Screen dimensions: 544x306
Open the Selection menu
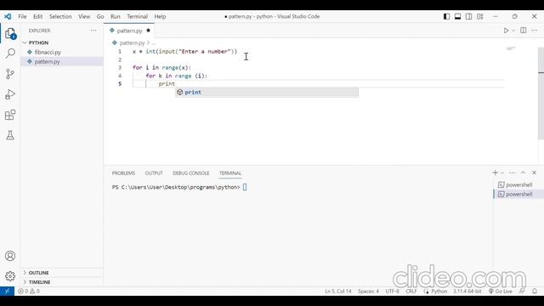click(60, 16)
